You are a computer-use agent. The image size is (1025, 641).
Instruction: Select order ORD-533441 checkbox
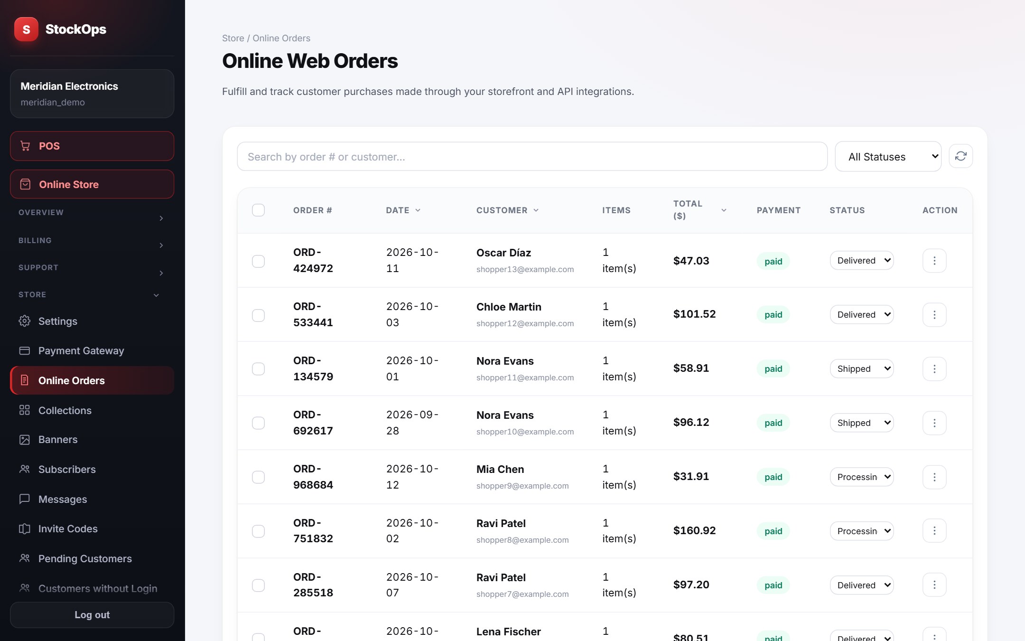258,315
